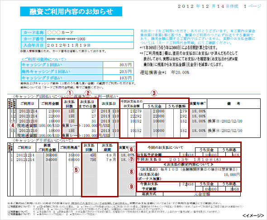Screen dimensions: 267x220
Task: Select the 今回お支払日のお支払金額 column header
Action: [x=131, y=103]
